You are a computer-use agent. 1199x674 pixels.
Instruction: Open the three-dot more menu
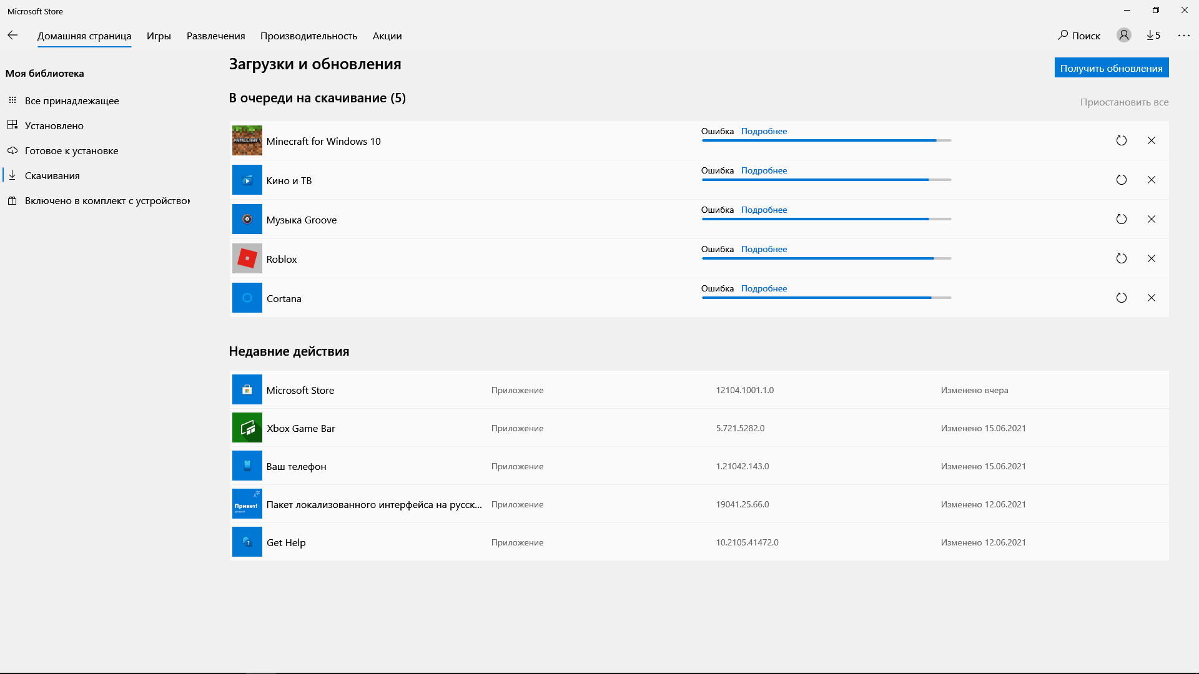(1183, 36)
